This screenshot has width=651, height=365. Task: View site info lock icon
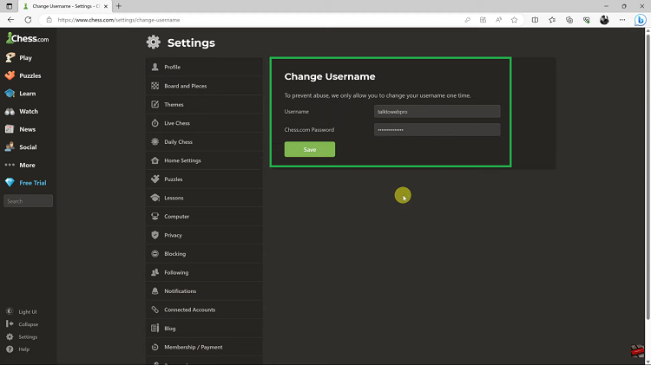pyautogui.click(x=49, y=20)
